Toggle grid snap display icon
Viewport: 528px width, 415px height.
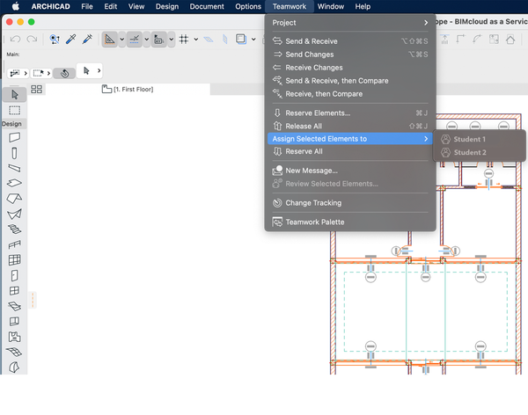click(x=184, y=40)
